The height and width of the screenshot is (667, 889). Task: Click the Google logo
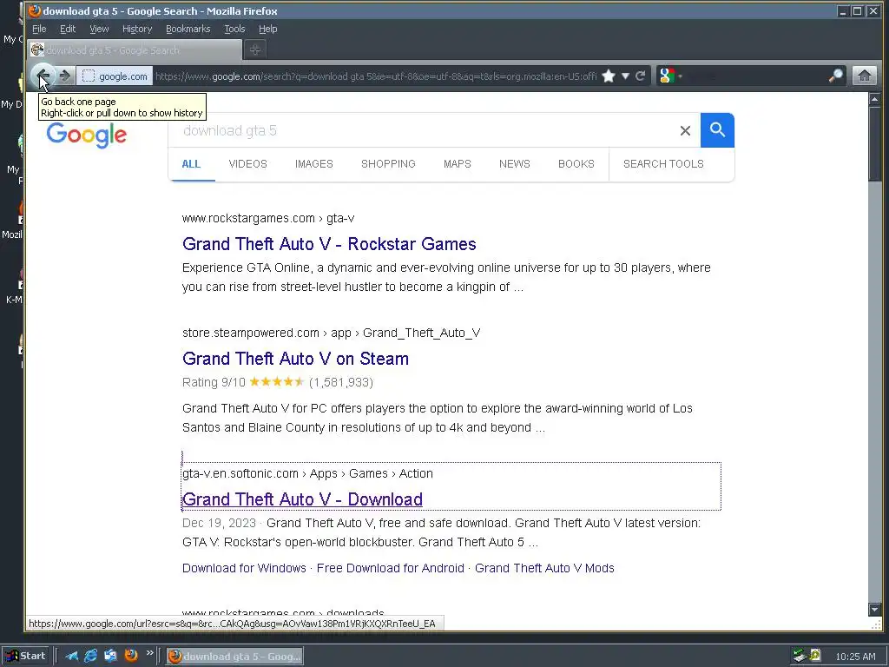tap(86, 135)
